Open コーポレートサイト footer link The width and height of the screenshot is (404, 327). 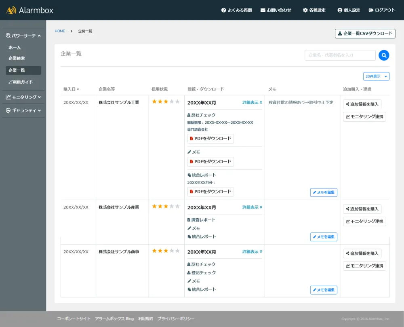[x=74, y=319]
